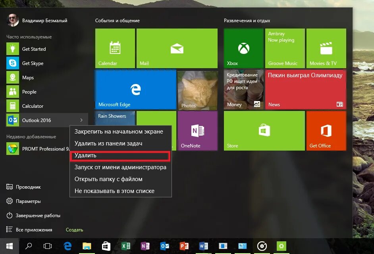Select "Запуск от имени администратора"
The width and height of the screenshot is (374, 254).
[120, 167]
